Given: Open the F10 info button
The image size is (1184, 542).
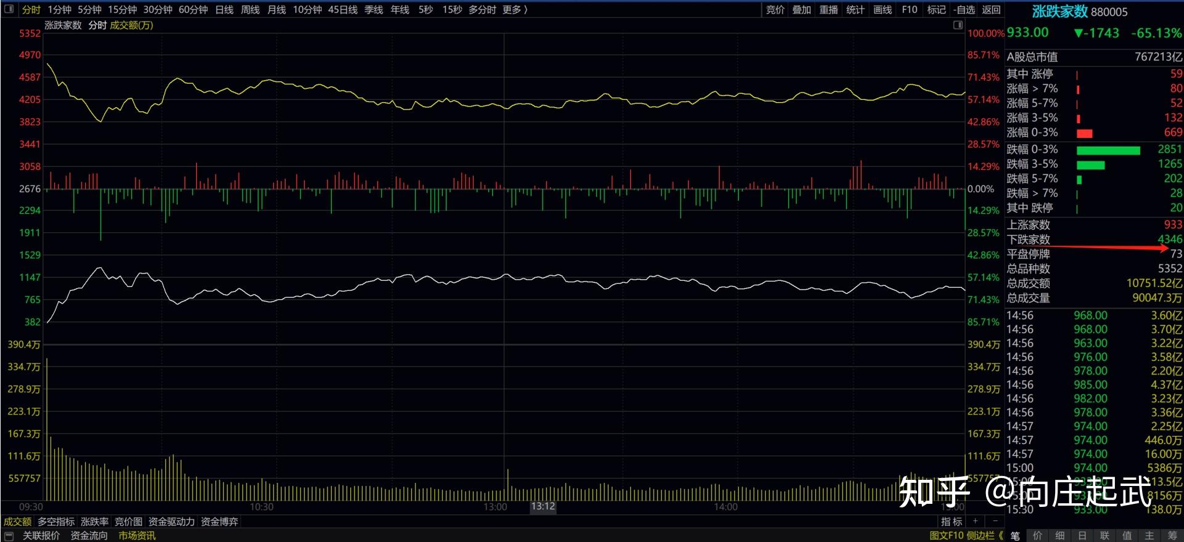Looking at the screenshot, I should [910, 10].
